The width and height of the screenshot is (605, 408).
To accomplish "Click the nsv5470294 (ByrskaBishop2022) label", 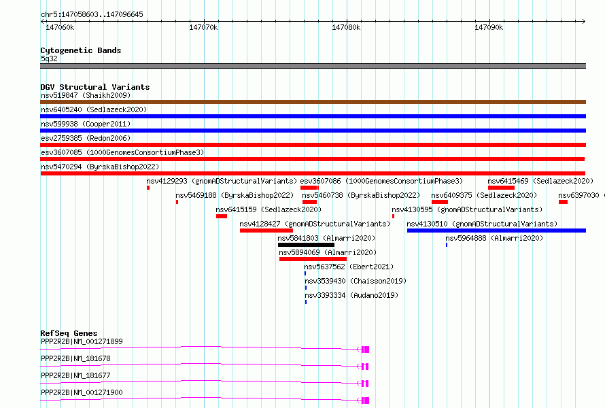I will point(100,167).
